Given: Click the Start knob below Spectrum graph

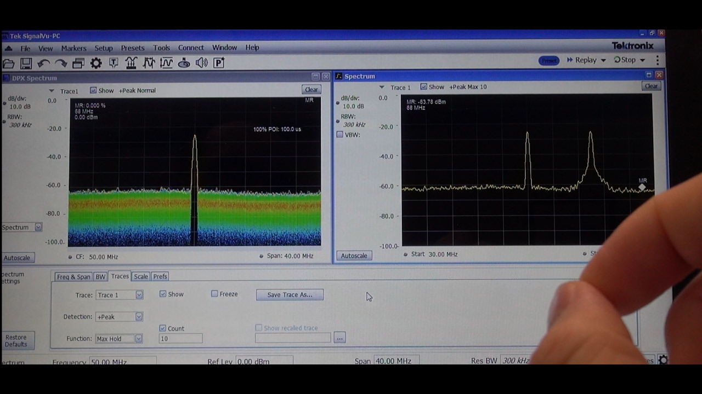Looking at the screenshot, I should point(406,254).
